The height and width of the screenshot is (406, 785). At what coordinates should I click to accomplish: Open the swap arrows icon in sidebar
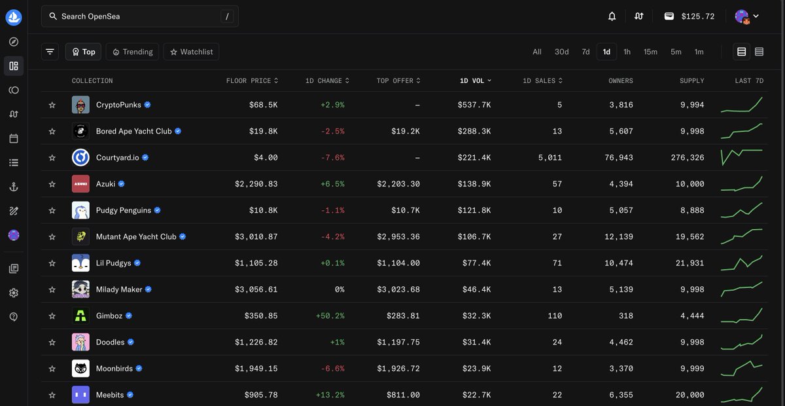[x=14, y=115]
